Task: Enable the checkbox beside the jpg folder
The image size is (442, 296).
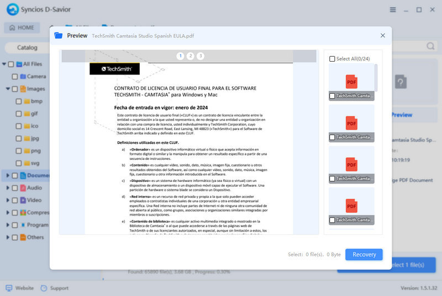Action: click(x=18, y=138)
